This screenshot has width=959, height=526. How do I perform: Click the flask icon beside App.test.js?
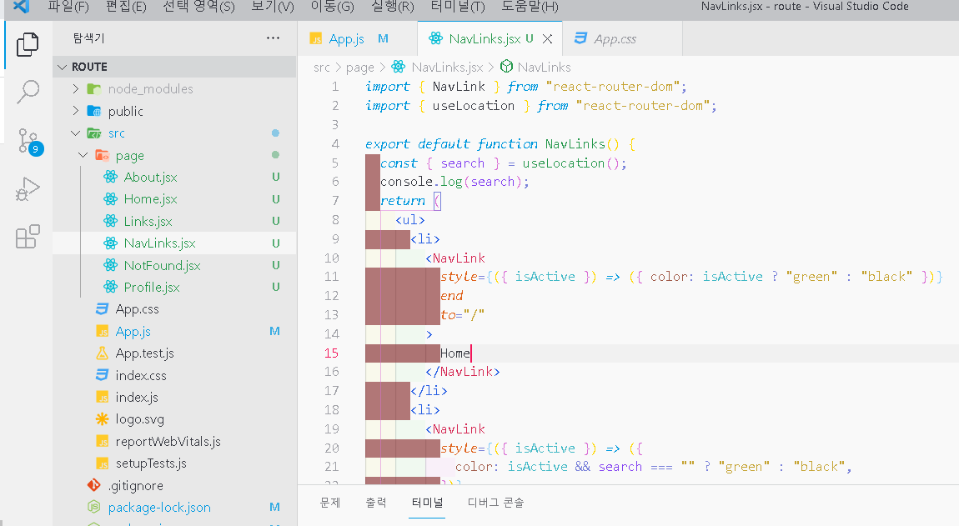click(x=102, y=353)
